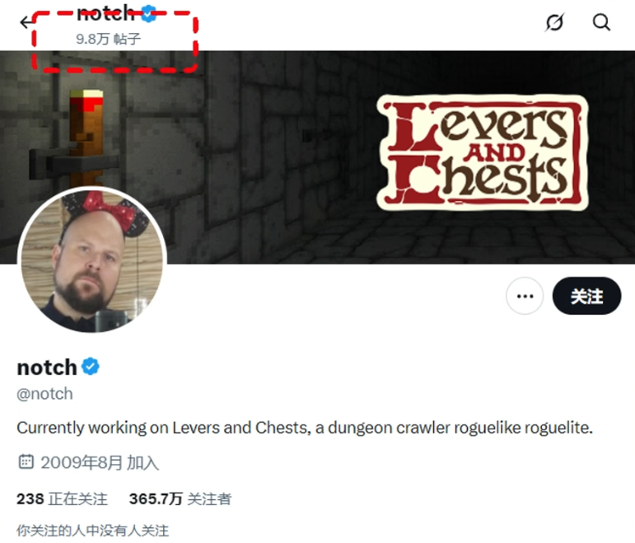Click the large notch display name

(x=47, y=367)
